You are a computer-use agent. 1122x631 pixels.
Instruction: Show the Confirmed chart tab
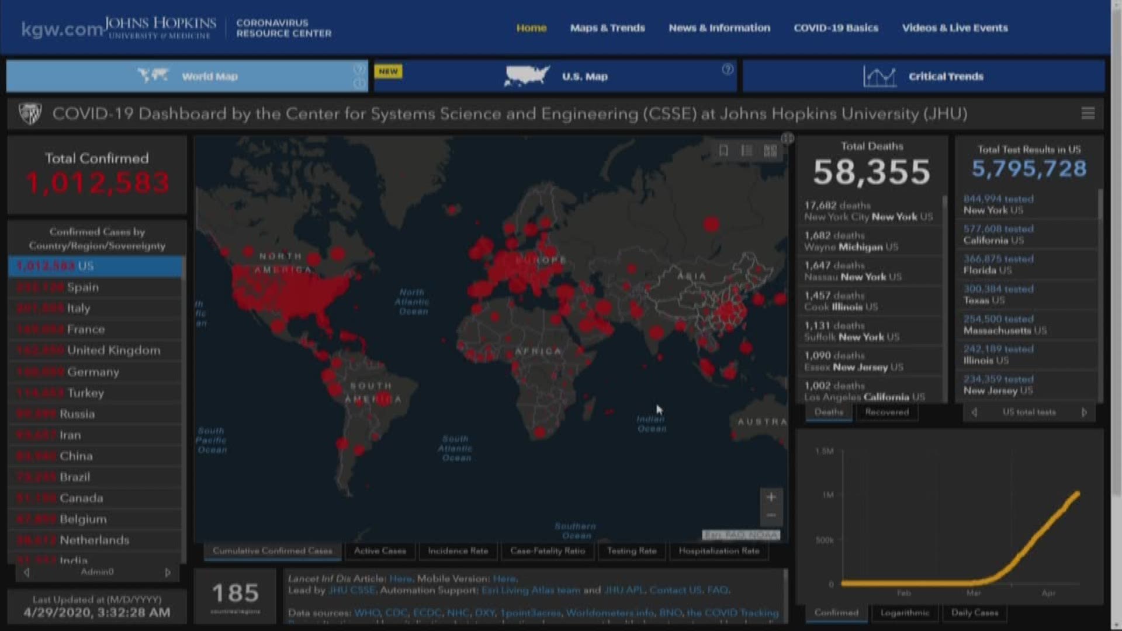coord(836,613)
